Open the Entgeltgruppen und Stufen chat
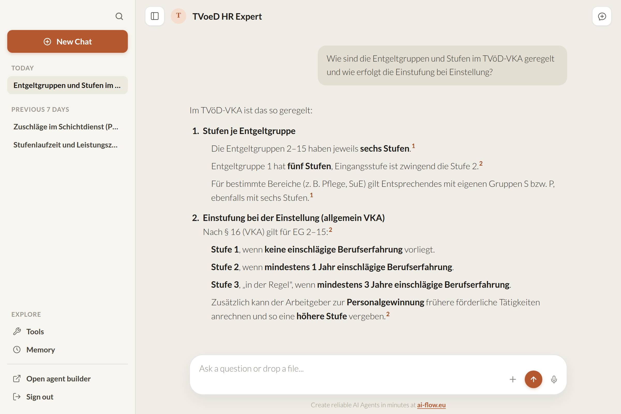Image resolution: width=621 pixels, height=414 pixels. point(67,85)
